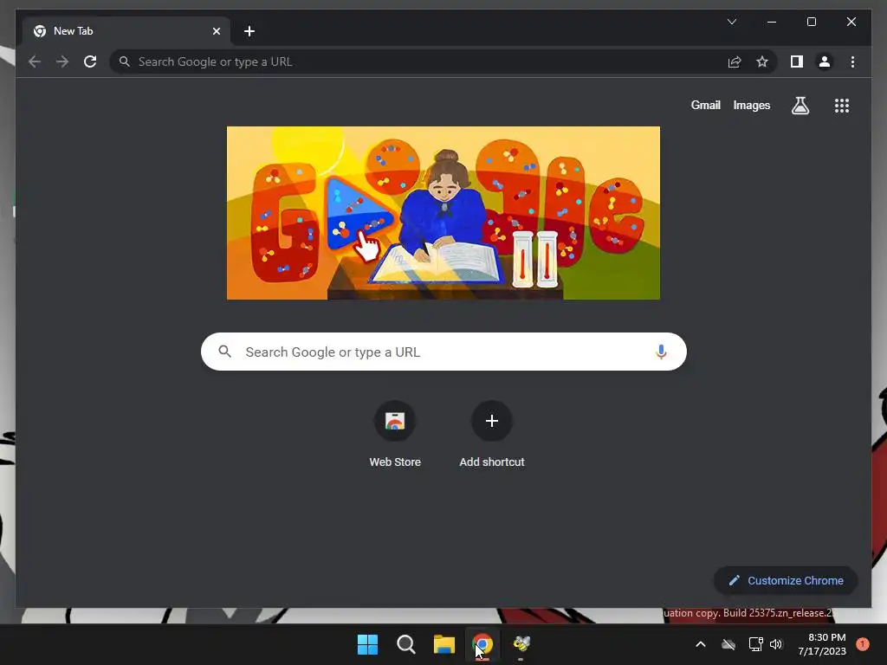Open the volume tray icon
This screenshot has height=665, width=887.
tap(776, 644)
